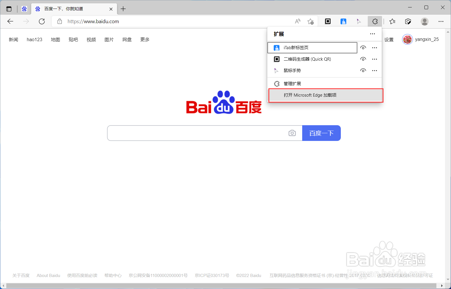The height and width of the screenshot is (289, 451).
Task: Close the Baidu tab
Action: click(111, 9)
